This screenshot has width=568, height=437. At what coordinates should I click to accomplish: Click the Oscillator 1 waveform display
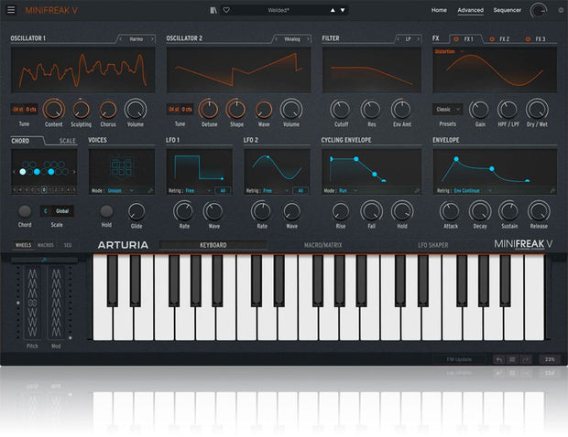(83, 70)
